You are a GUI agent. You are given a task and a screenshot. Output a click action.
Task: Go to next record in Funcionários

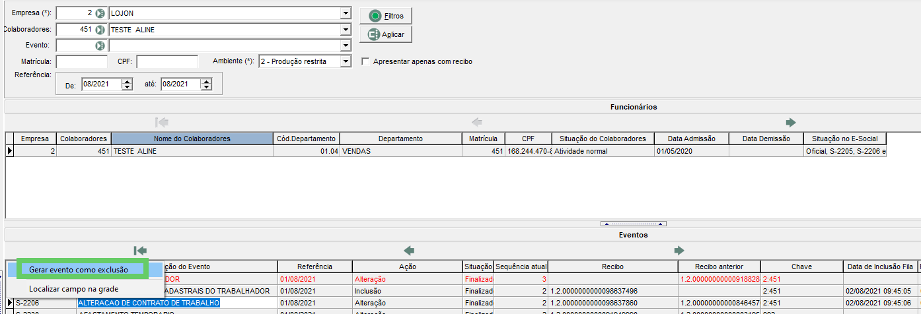(x=791, y=122)
